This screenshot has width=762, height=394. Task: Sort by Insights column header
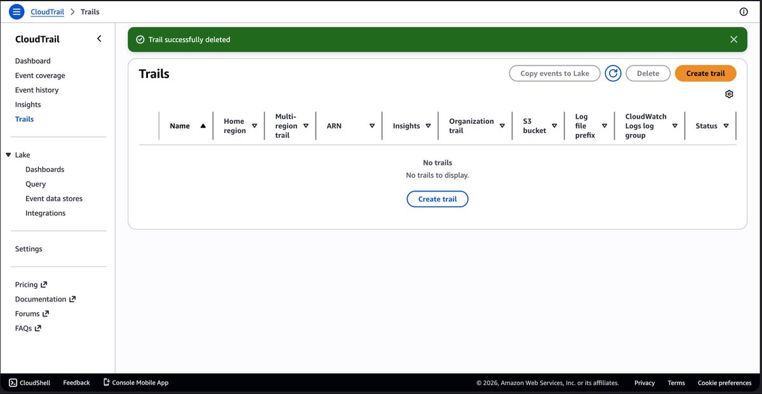[411, 126]
